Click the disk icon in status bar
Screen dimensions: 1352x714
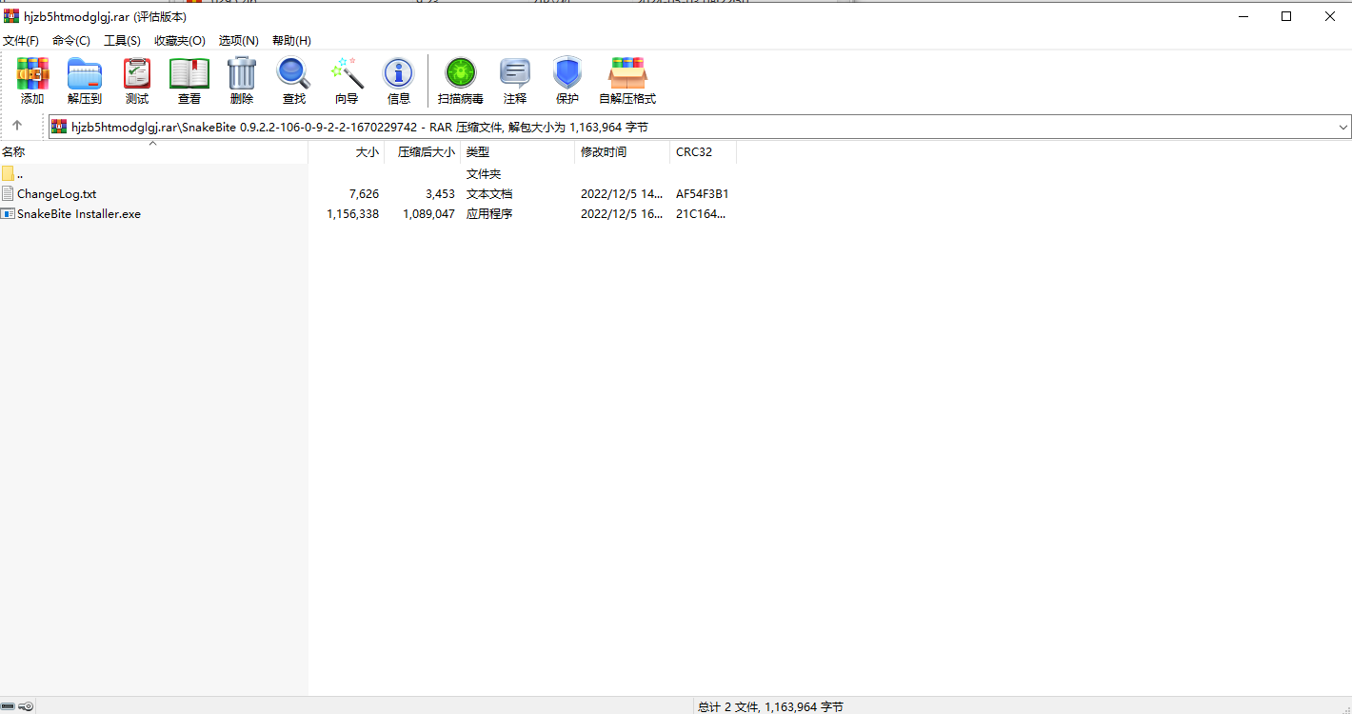[8, 706]
